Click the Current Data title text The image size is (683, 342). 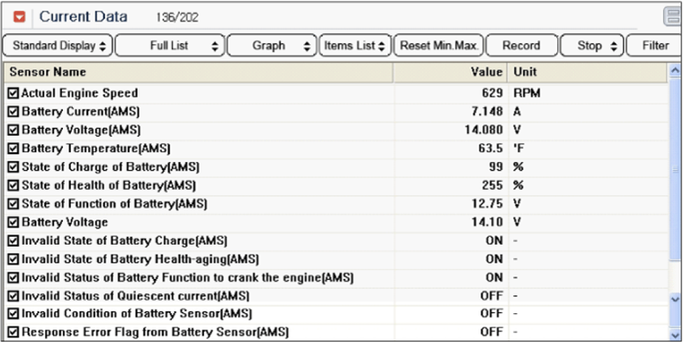[x=83, y=17]
